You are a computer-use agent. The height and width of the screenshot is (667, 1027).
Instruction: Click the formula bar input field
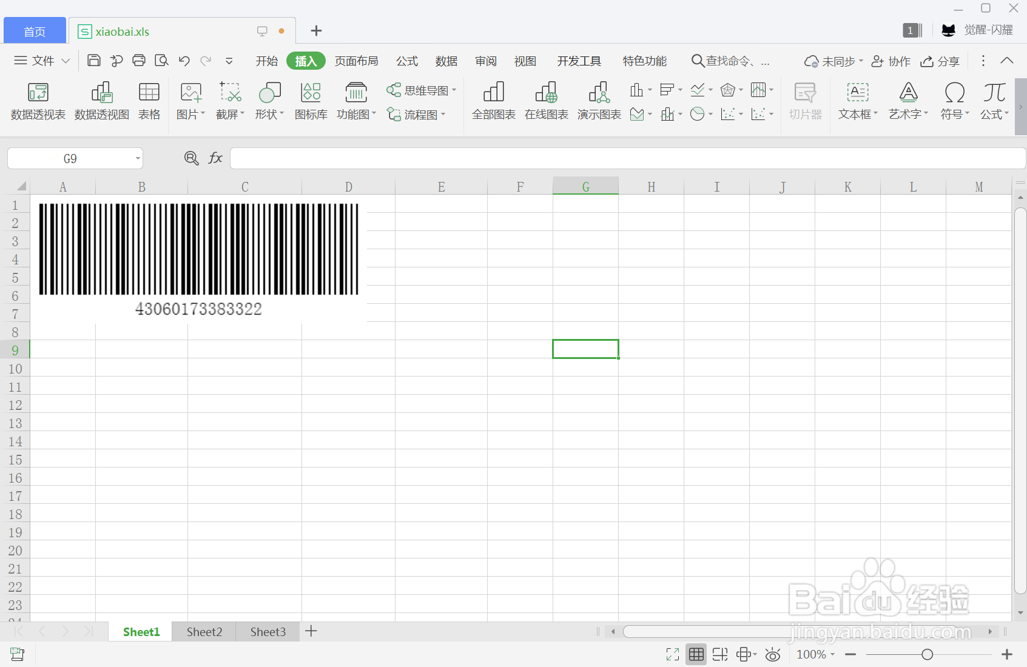click(627, 158)
